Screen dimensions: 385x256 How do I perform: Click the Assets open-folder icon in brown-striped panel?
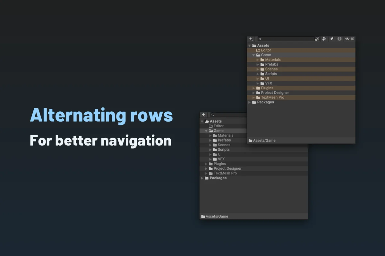(x=254, y=45)
